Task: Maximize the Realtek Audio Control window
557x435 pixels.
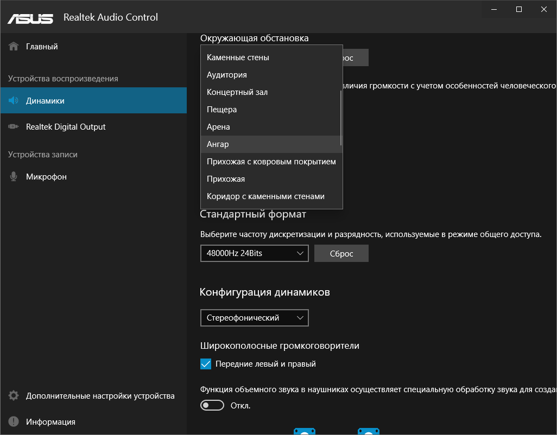Action: (x=519, y=9)
